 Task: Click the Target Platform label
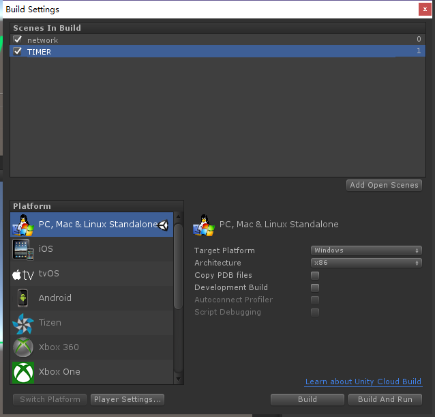[x=224, y=250]
